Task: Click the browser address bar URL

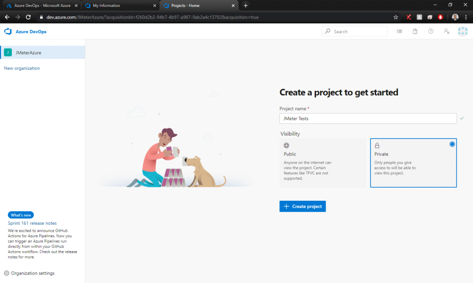Action: coord(152,17)
